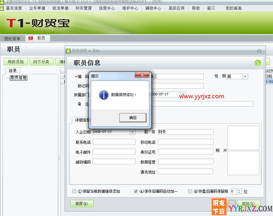
Task: Confirm the prompt with 确定 button
Action: 133,118
